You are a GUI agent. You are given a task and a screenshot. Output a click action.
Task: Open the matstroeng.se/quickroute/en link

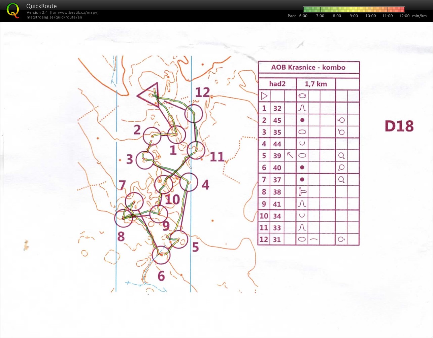click(54, 17)
